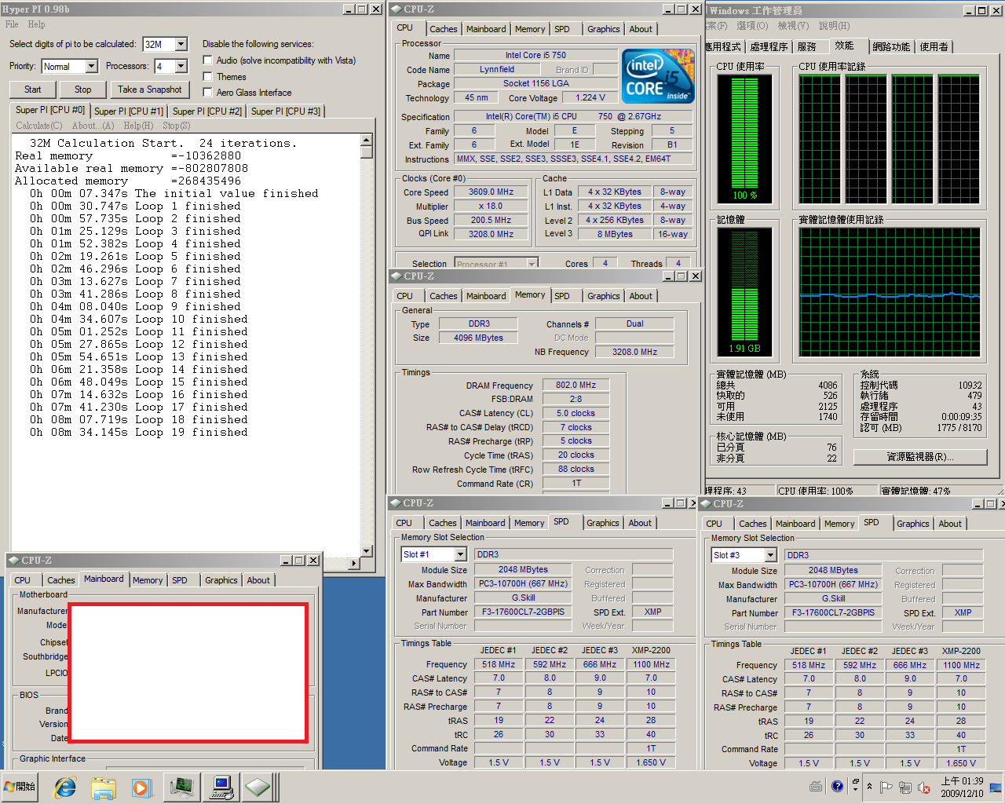Click the Intel Core i5 logo
This screenshot has width=1005, height=804.
click(658, 76)
